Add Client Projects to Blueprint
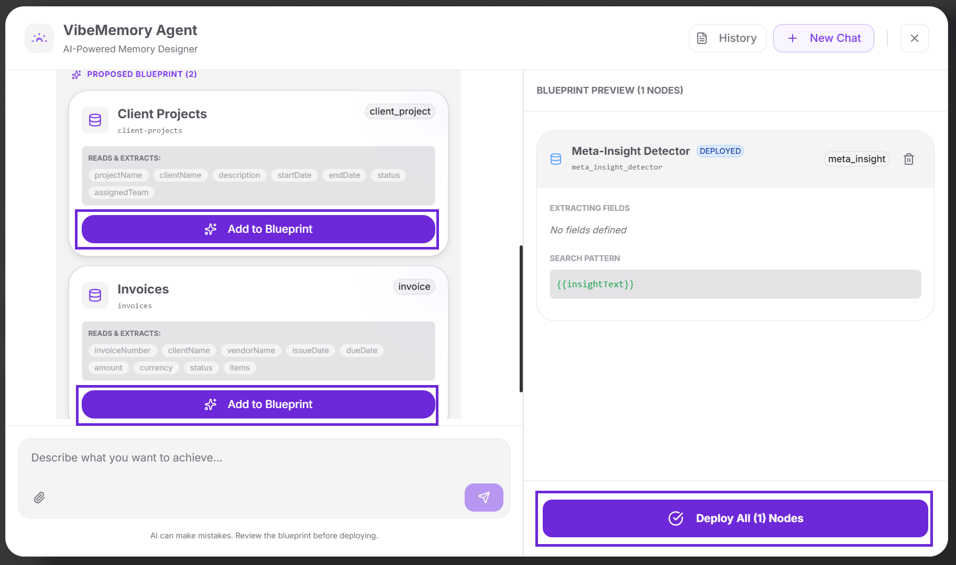Viewport: 956px width, 565px height. 258,229
